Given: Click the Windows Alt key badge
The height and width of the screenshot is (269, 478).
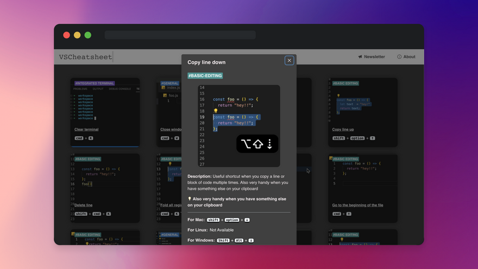Looking at the screenshot, I should 238,240.
